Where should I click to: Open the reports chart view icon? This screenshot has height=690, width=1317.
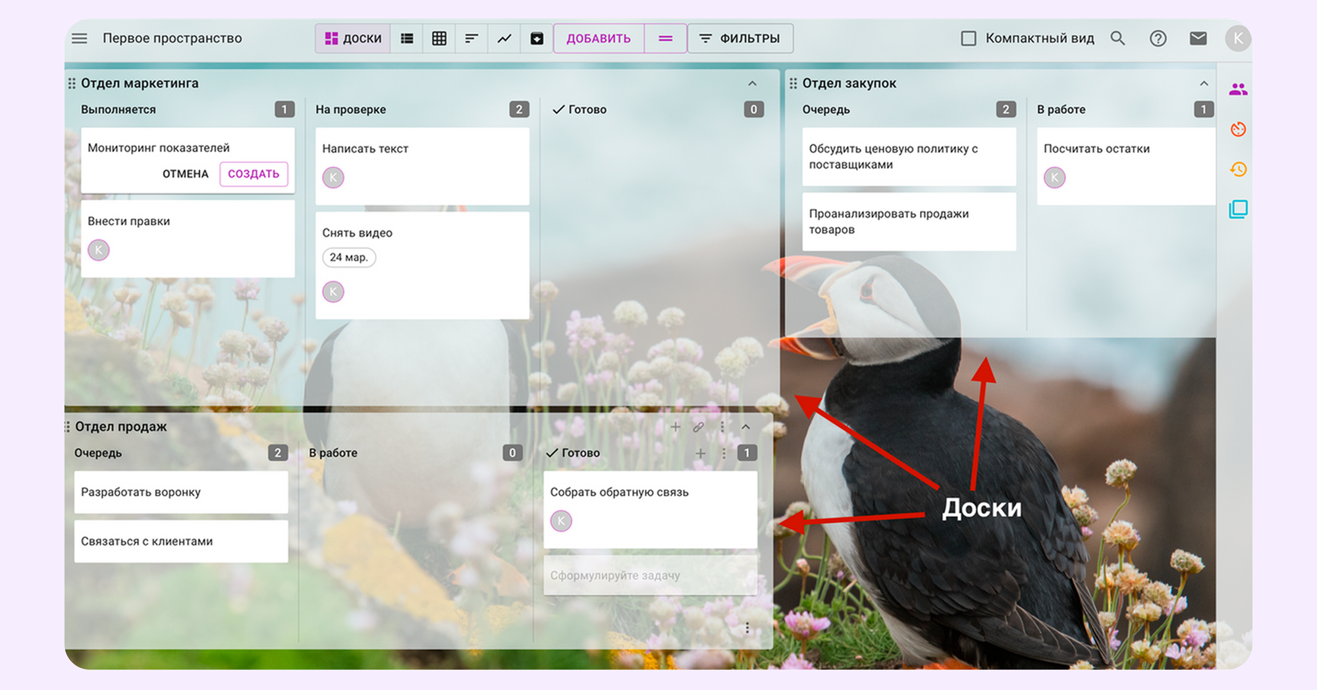504,38
